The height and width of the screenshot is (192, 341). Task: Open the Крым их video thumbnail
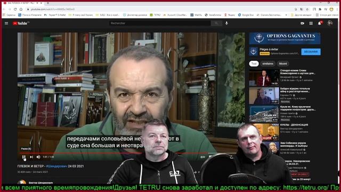[264, 114]
